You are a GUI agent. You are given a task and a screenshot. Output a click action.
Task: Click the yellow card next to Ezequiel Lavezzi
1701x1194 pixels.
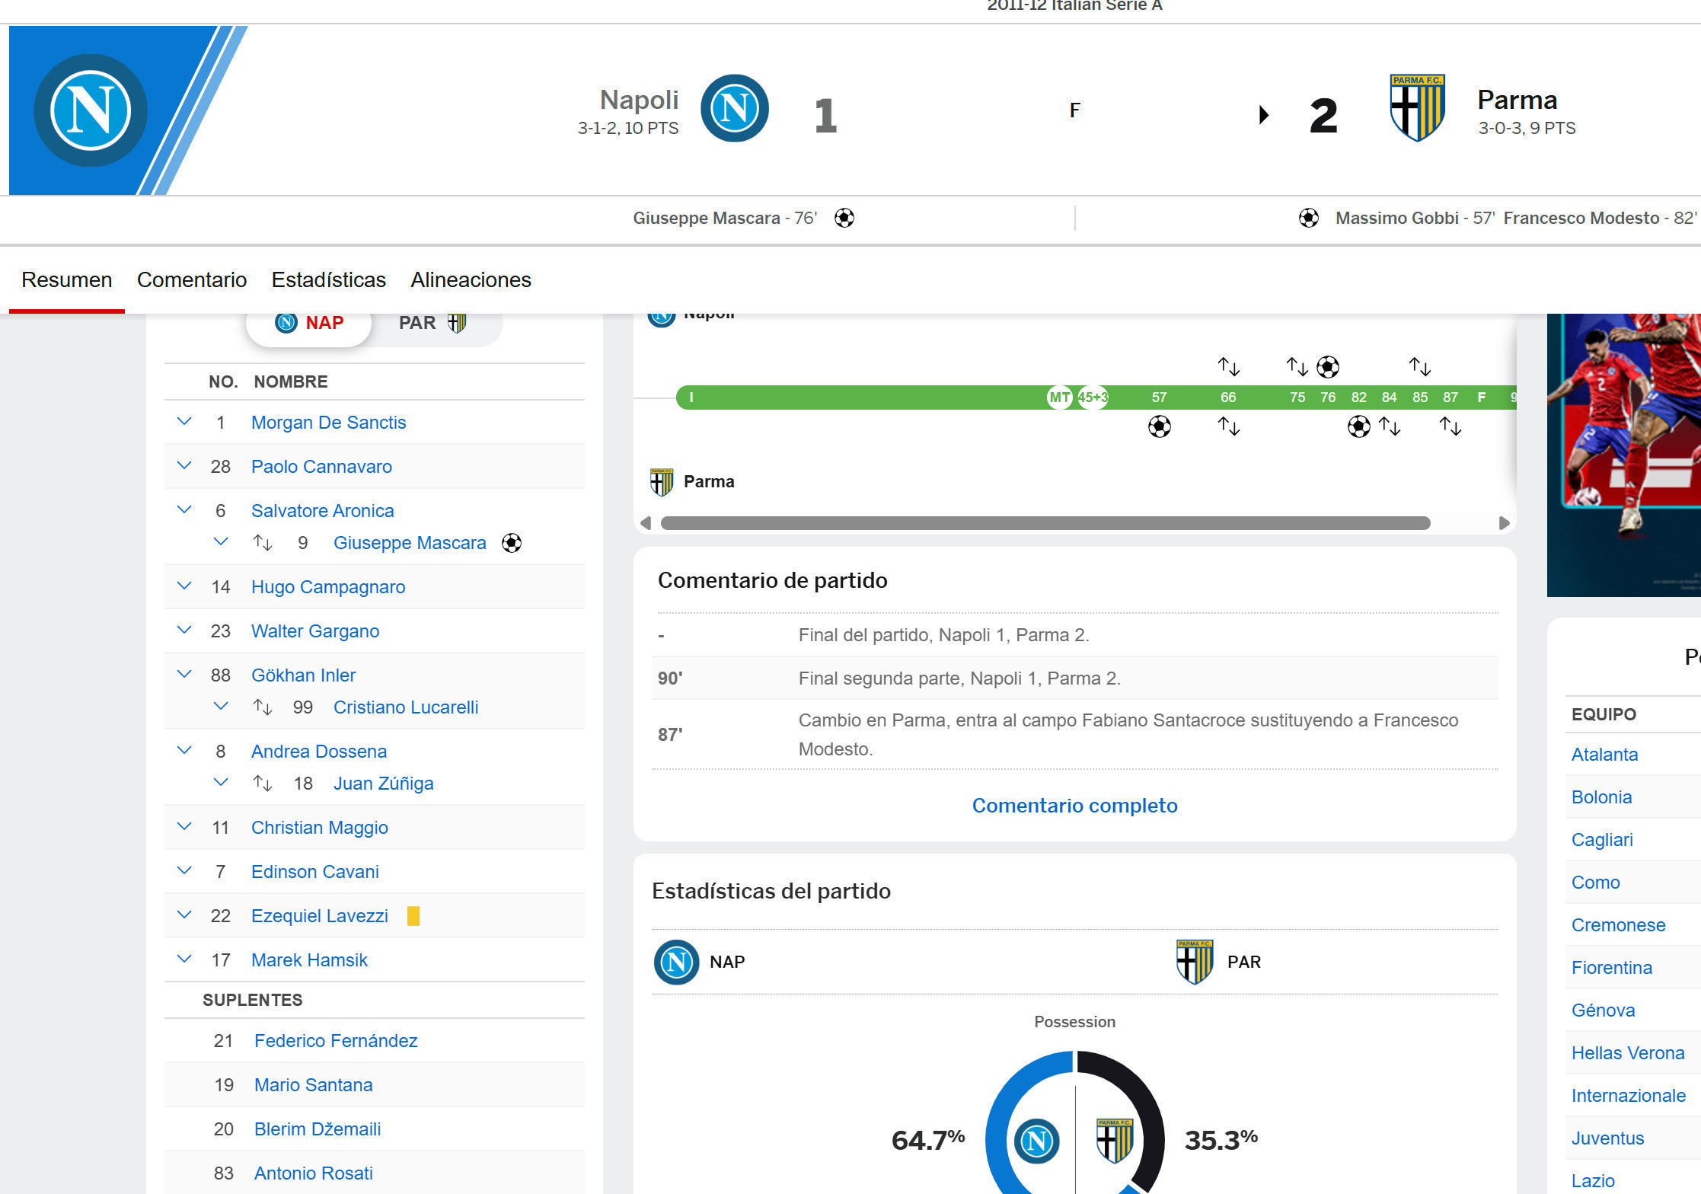click(x=413, y=916)
